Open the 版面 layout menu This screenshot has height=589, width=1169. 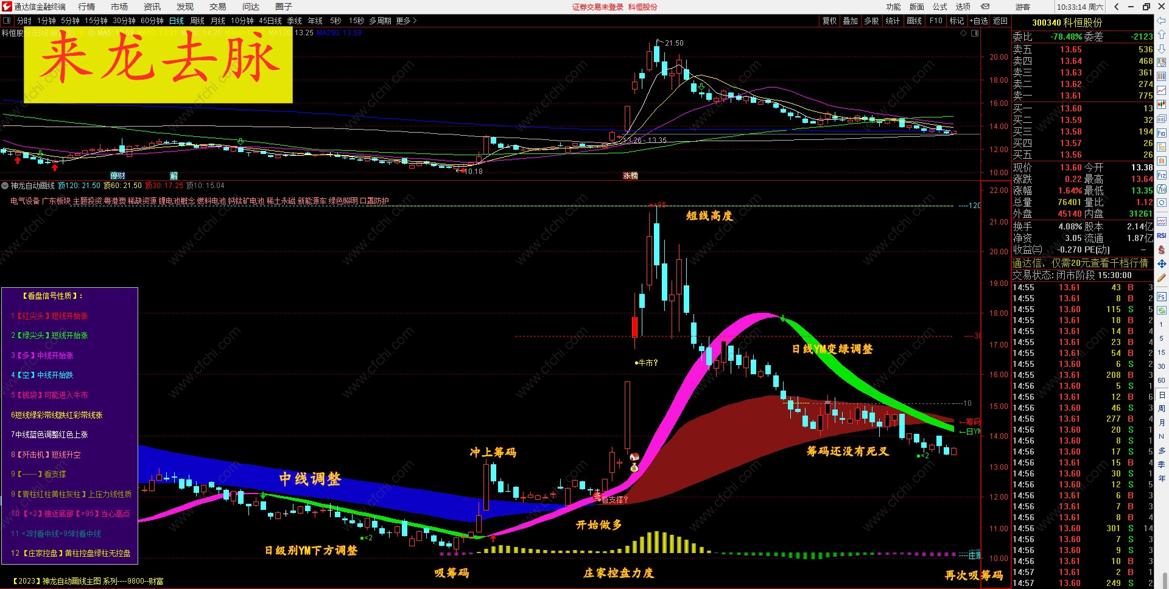(917, 7)
